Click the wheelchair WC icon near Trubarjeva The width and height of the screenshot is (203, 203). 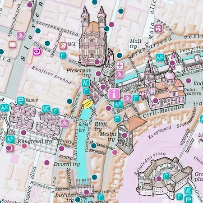(x=160, y=58)
